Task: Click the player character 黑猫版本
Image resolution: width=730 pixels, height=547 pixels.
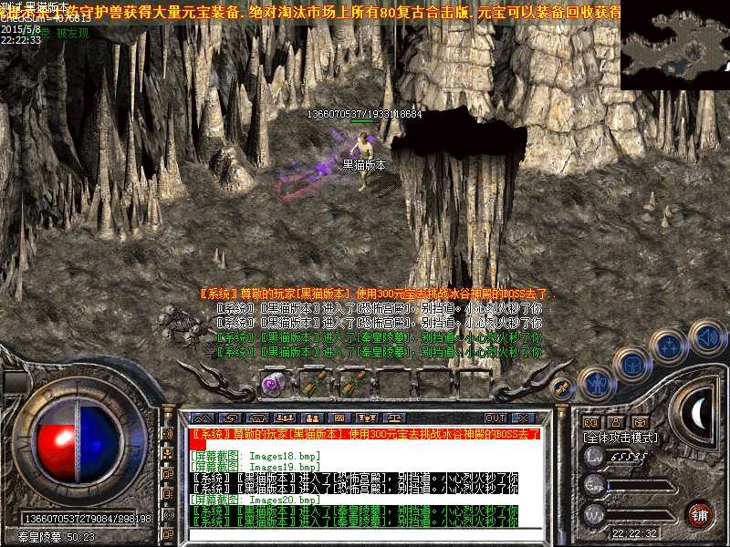Action: pos(364,160)
